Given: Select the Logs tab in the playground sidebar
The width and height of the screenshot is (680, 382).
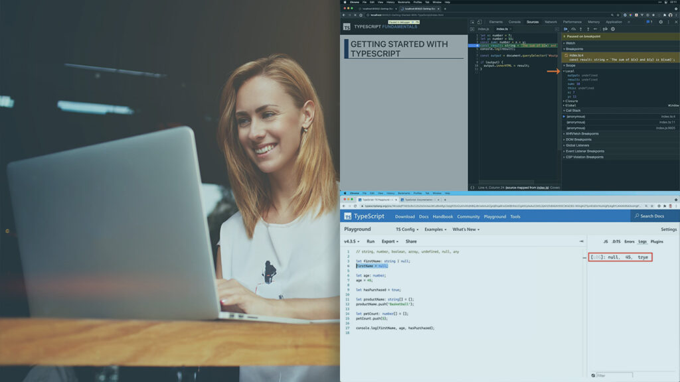Looking at the screenshot, I should (x=642, y=241).
